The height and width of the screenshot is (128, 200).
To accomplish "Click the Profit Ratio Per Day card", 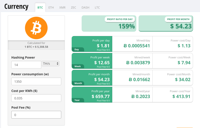I will point(109,23).
